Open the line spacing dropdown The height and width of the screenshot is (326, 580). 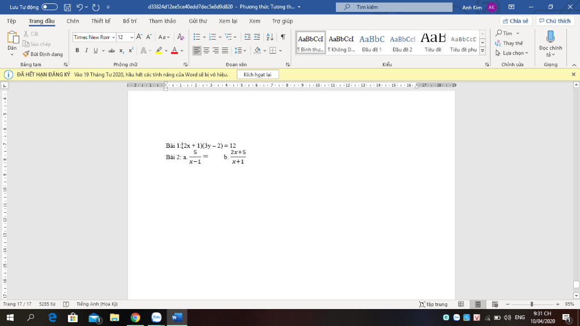click(x=245, y=50)
